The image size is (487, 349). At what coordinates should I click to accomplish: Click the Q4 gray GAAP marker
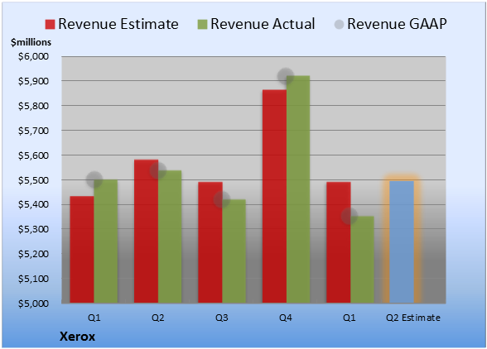(286, 76)
